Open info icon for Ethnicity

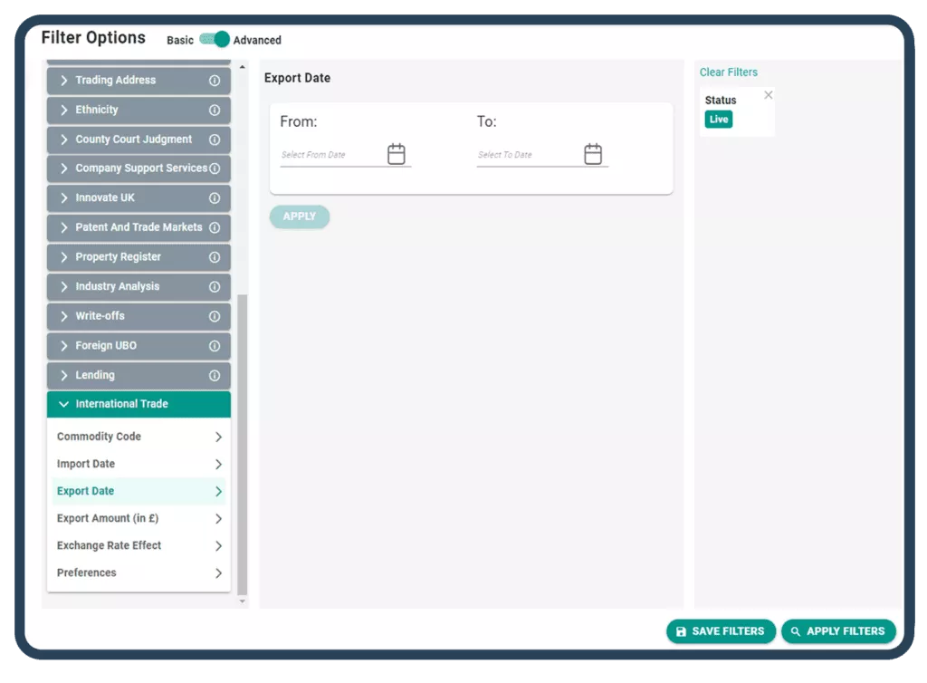[215, 110]
